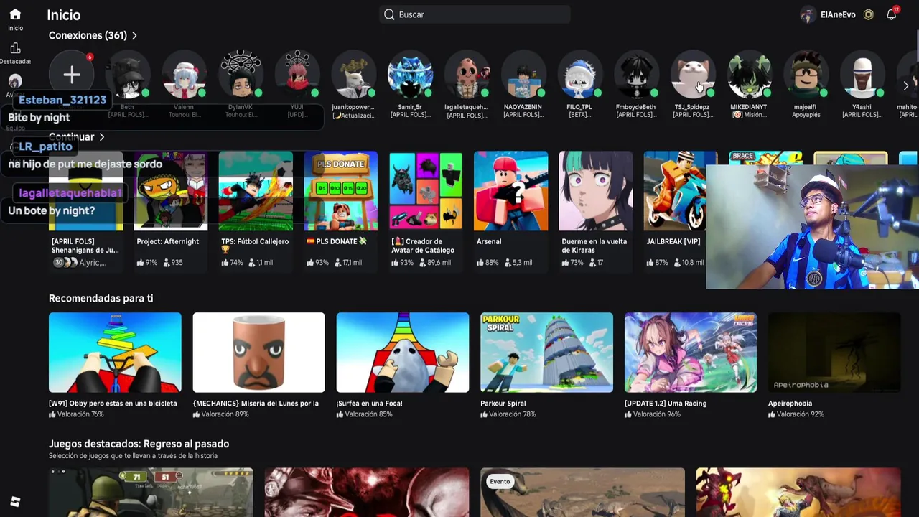Click chat message Un bote by night?
919x517 pixels.
coord(52,210)
